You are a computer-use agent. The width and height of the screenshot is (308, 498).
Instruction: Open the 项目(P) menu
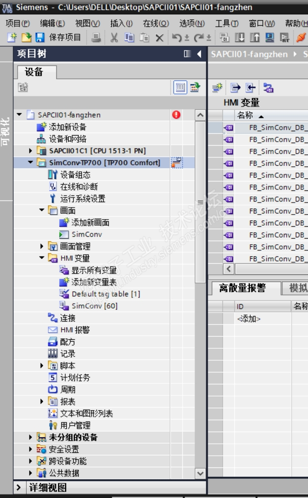18,23
